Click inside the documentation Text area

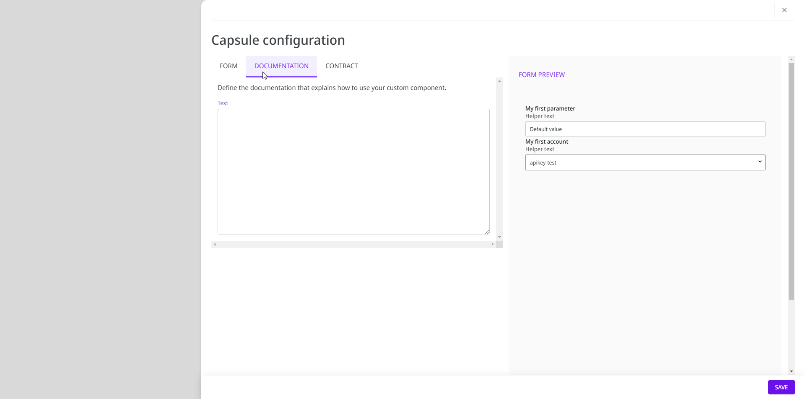point(353,172)
